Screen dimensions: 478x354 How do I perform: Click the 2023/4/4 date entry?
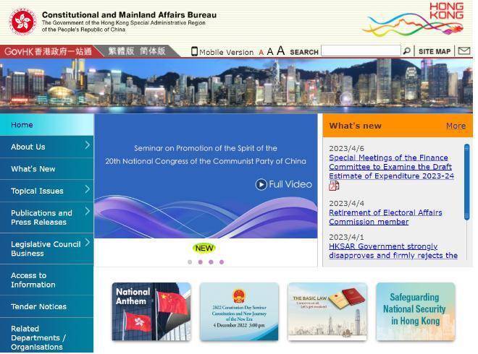tap(346, 203)
